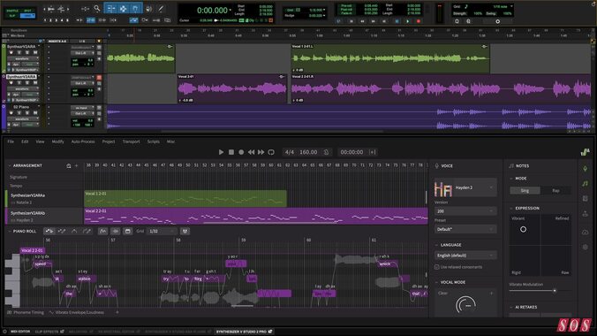Start playback in Synthesizer V transport
Image resolution: width=597 pixels, height=336 pixels.
click(221, 152)
